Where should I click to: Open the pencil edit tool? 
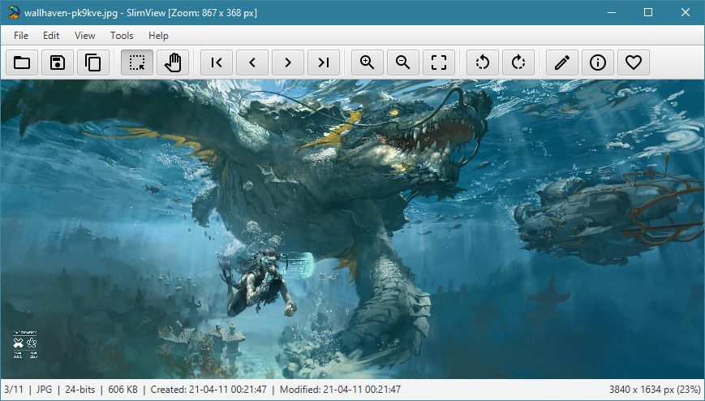pyautogui.click(x=562, y=63)
